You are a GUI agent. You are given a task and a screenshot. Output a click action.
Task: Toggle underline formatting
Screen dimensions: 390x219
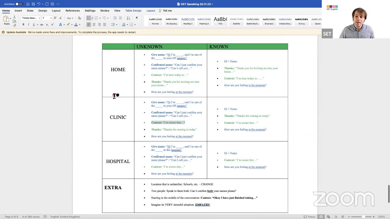coord(34,25)
